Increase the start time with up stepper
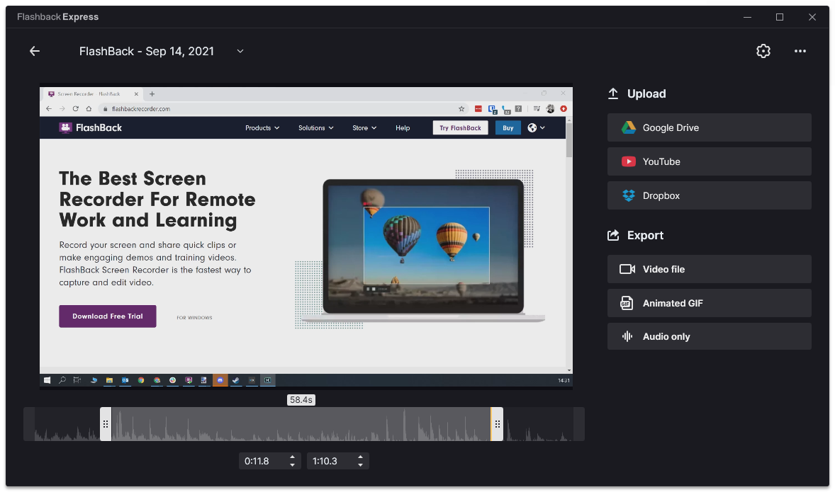Viewport: 835px width, 492px height. click(292, 457)
